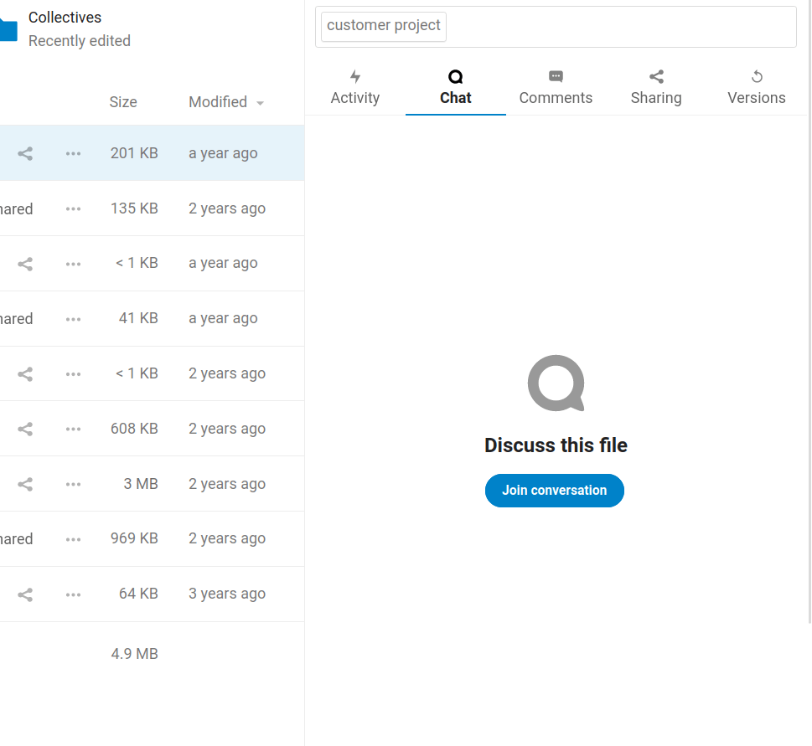Screen dimensions: 812x746
Task: Sort the file list by Size
Action: coord(123,102)
